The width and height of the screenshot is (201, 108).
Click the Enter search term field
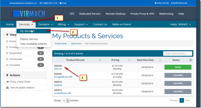click(x=177, y=54)
